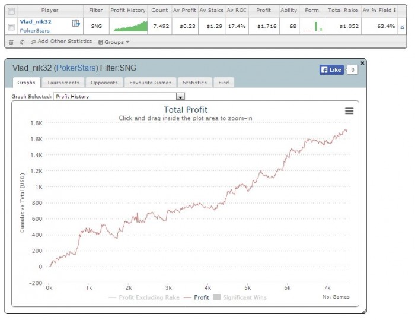Open the Graph Selected dropdown arrow
The width and height of the screenshot is (415, 320).
point(180,97)
